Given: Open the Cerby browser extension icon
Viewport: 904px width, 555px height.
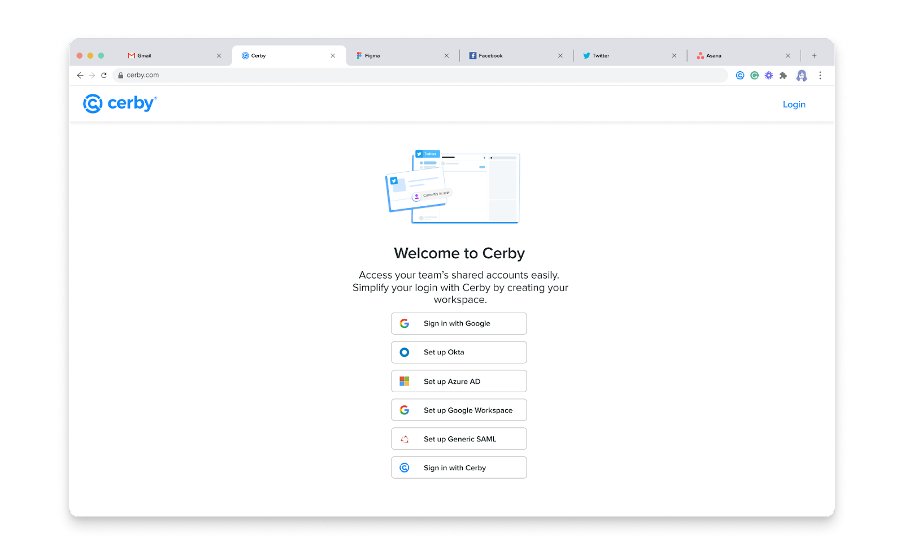Looking at the screenshot, I should 740,75.
